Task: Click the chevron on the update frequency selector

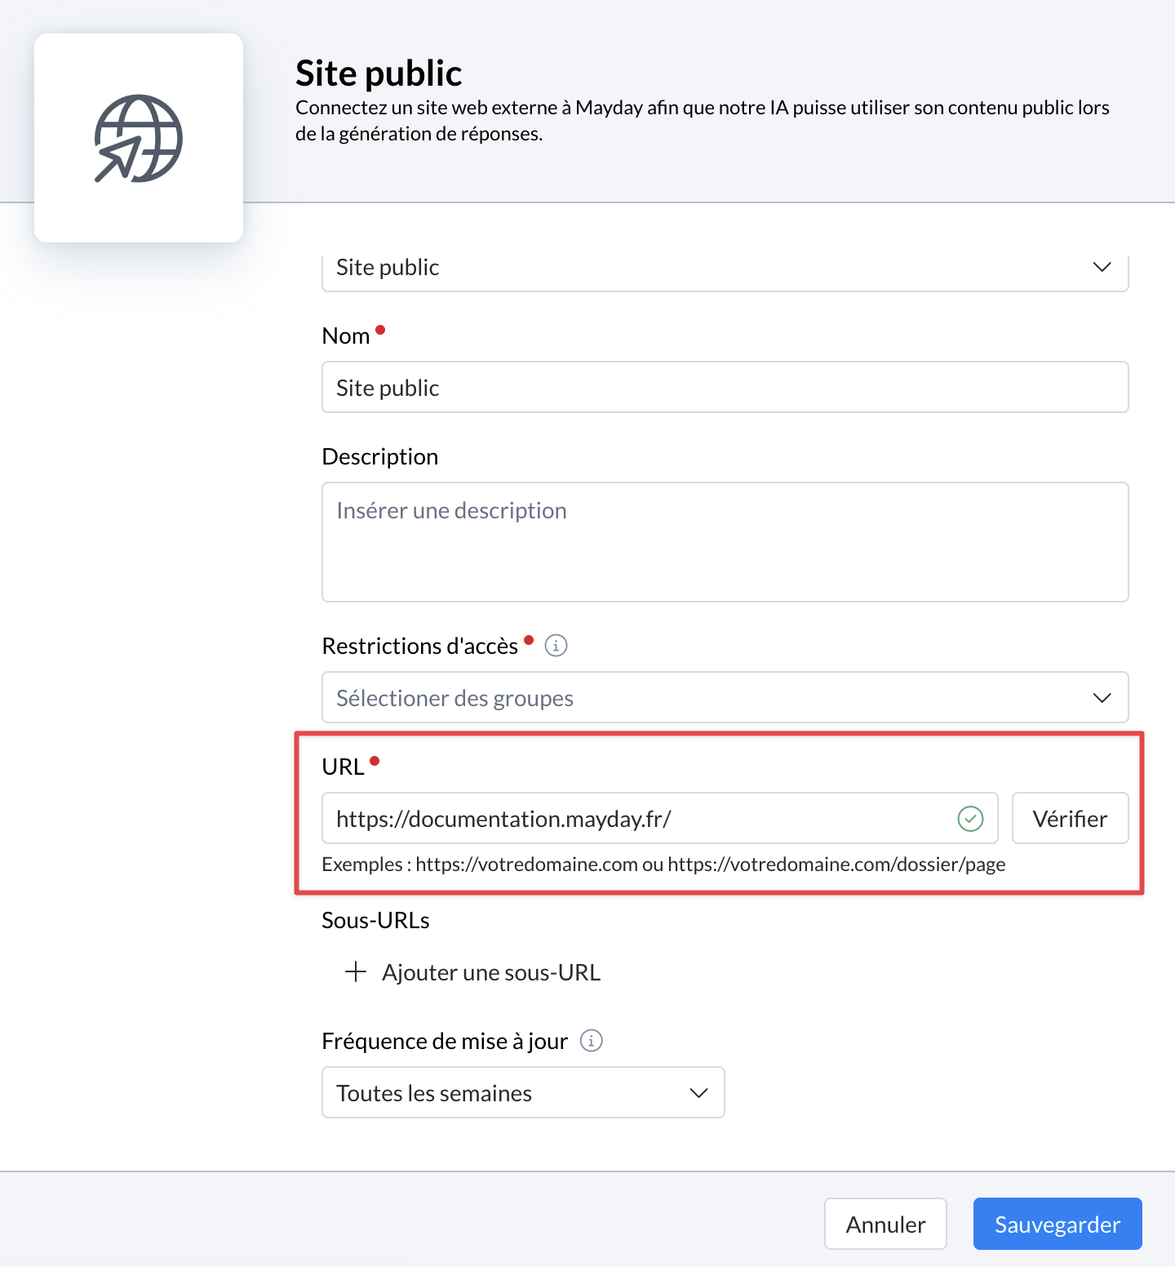Action: point(698,1093)
